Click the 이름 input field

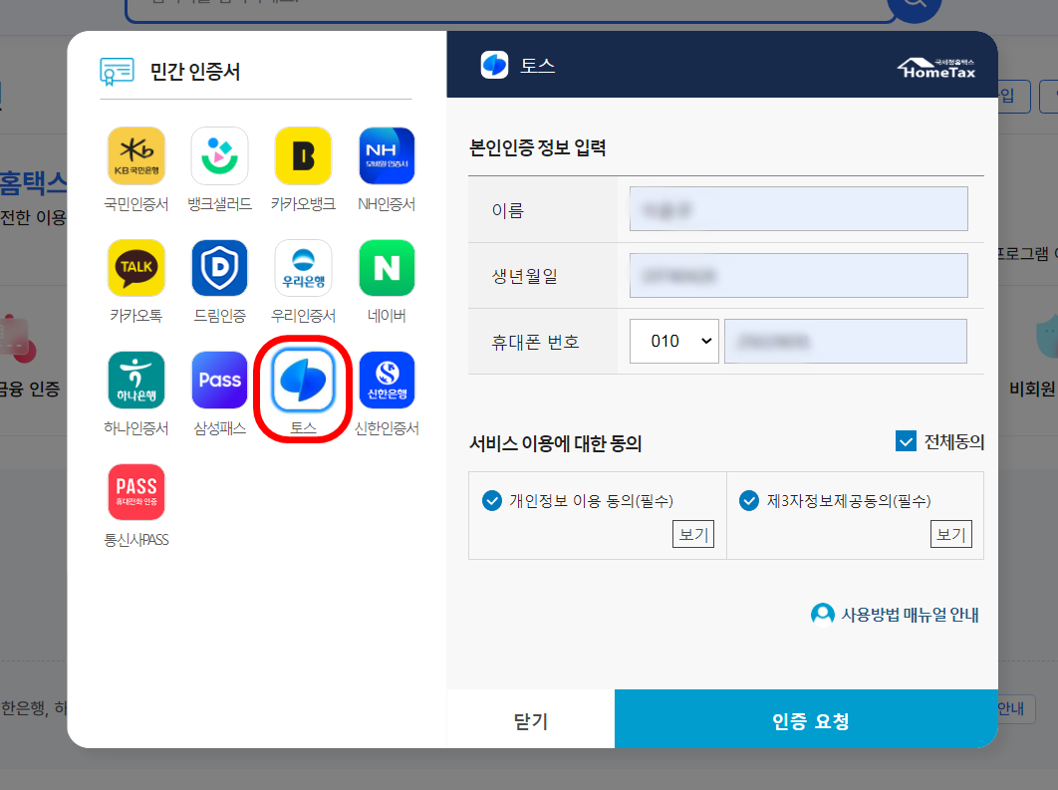798,209
